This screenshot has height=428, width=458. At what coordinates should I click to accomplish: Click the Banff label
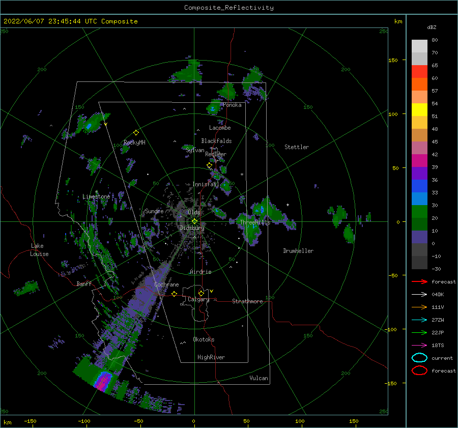click(x=84, y=283)
